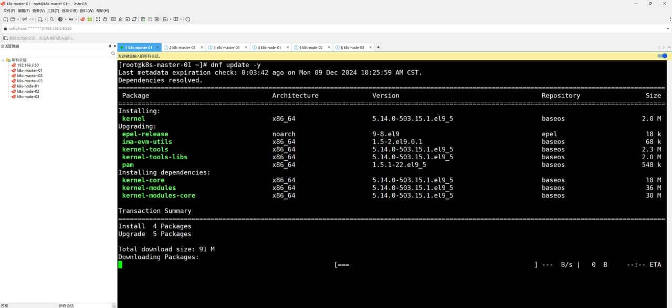Click the encoding globe icon
This screenshot has height=308, width=672.
point(60,19)
